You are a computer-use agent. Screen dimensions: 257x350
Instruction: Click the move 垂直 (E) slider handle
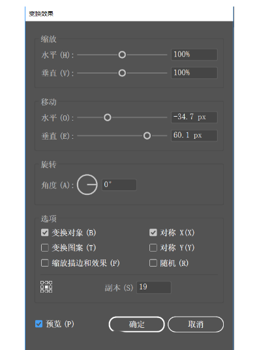(x=147, y=136)
